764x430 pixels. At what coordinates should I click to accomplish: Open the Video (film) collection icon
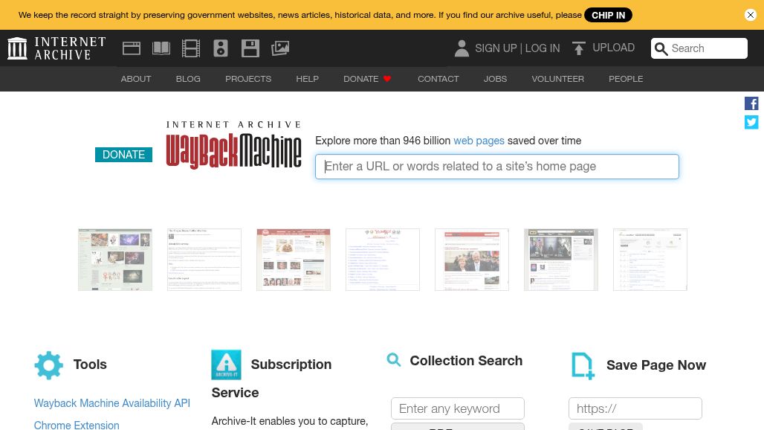[x=191, y=48]
